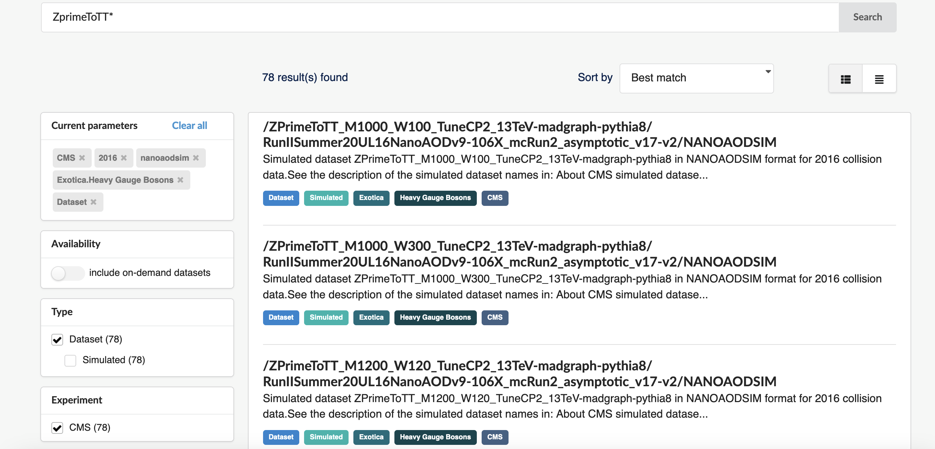Focus the ZprimeToTT* search field
Screen dimensions: 935x449
click(440, 17)
